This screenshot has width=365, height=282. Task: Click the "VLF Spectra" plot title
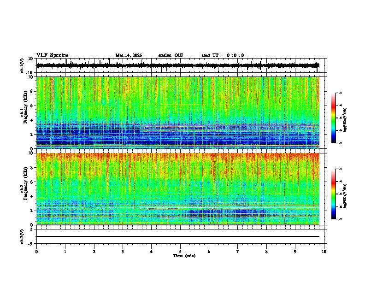coord(52,55)
